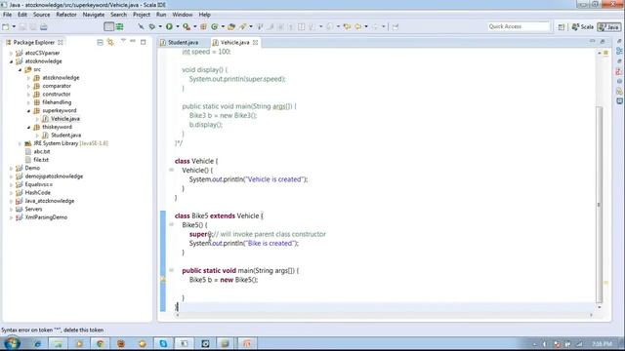Open the Windows Start button
625x351 pixels.
click(12, 343)
